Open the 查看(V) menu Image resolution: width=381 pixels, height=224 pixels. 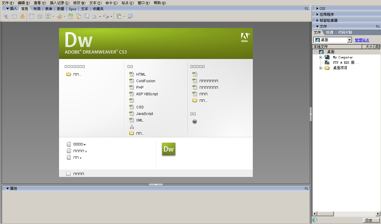pyautogui.click(x=40, y=3)
